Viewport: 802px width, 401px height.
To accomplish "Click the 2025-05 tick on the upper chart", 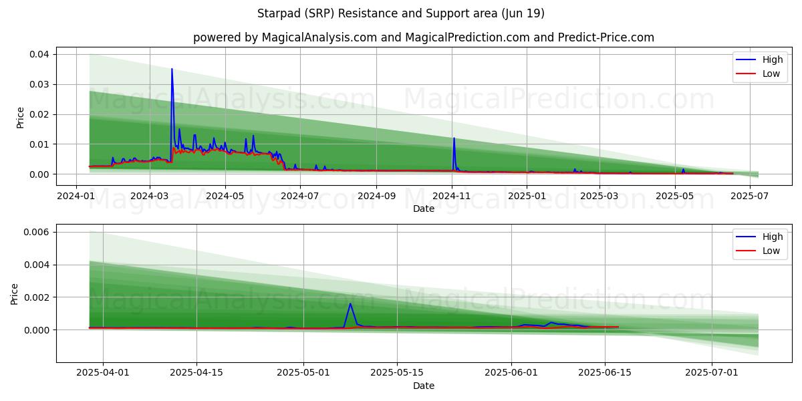I will [675, 196].
